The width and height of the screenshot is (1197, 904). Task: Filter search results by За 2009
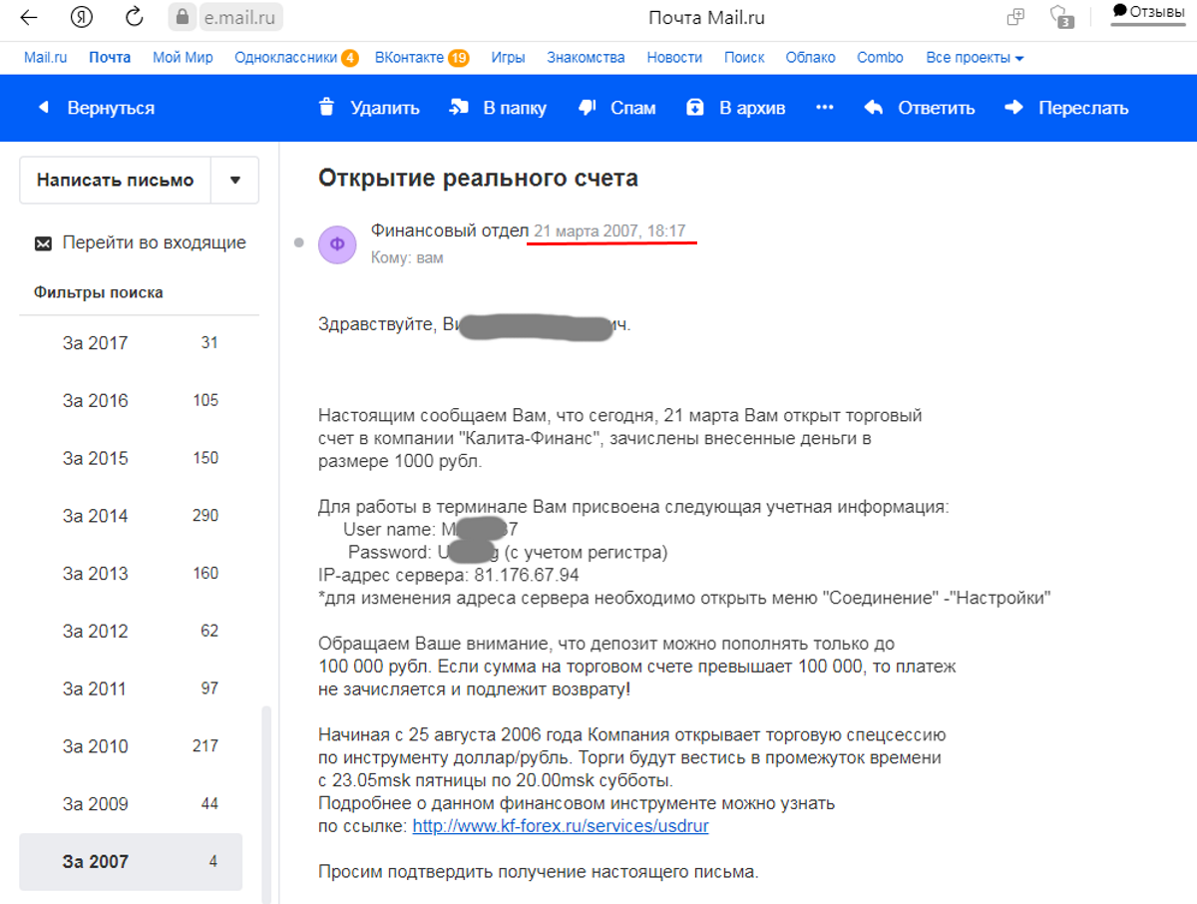pos(131,804)
